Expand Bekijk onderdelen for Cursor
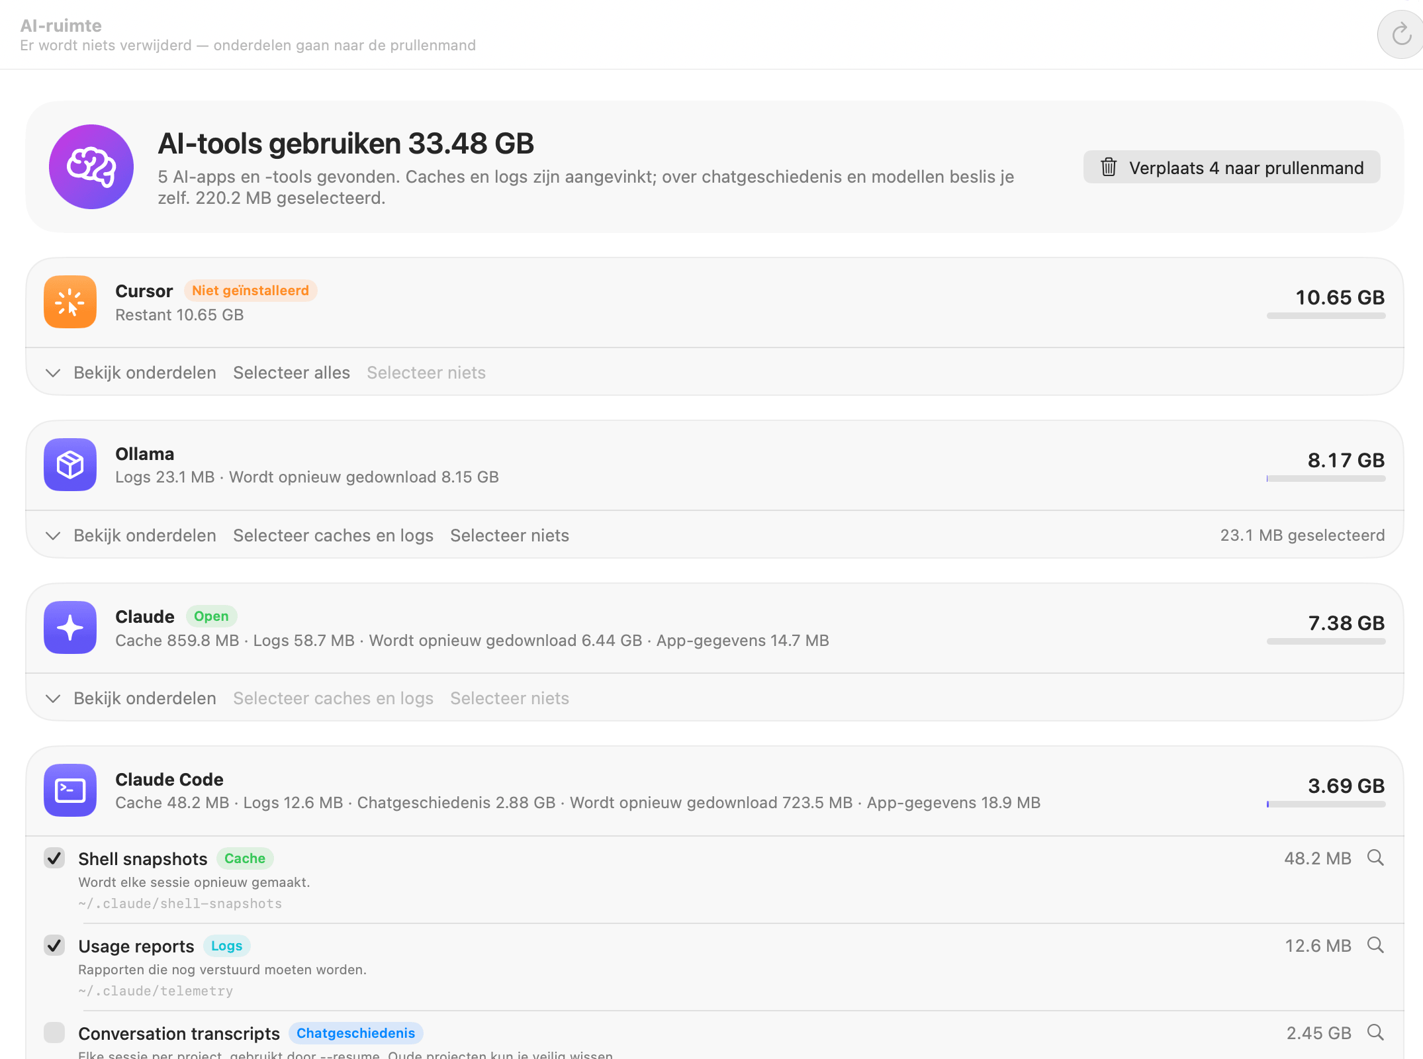Screen dimensions: 1423x1059 [131, 373]
